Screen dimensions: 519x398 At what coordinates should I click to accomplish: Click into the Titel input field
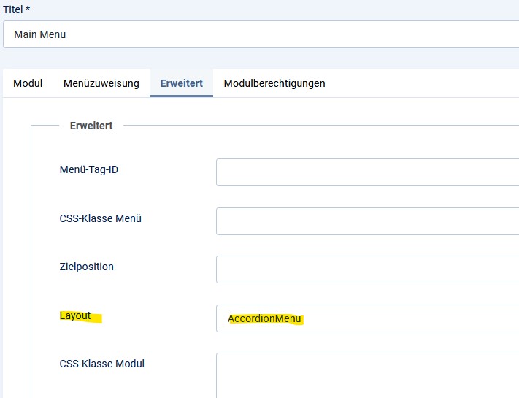[x=261, y=34]
